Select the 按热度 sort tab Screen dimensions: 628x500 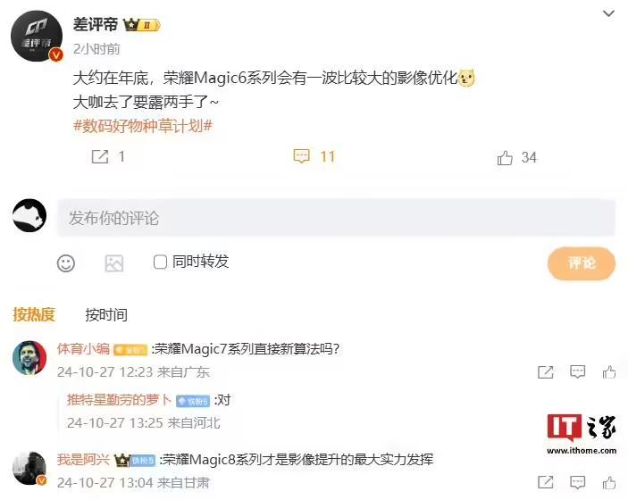34,314
